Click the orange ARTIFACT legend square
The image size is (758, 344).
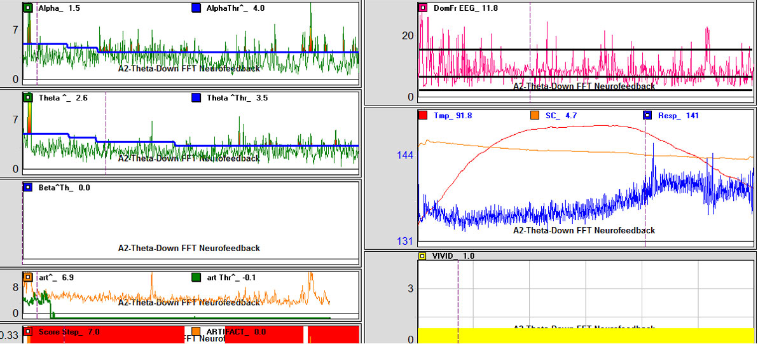[x=196, y=332]
